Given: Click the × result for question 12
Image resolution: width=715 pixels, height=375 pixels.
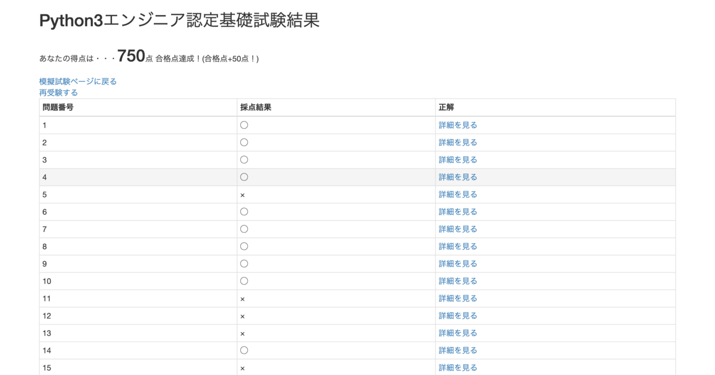Looking at the screenshot, I should click(243, 316).
